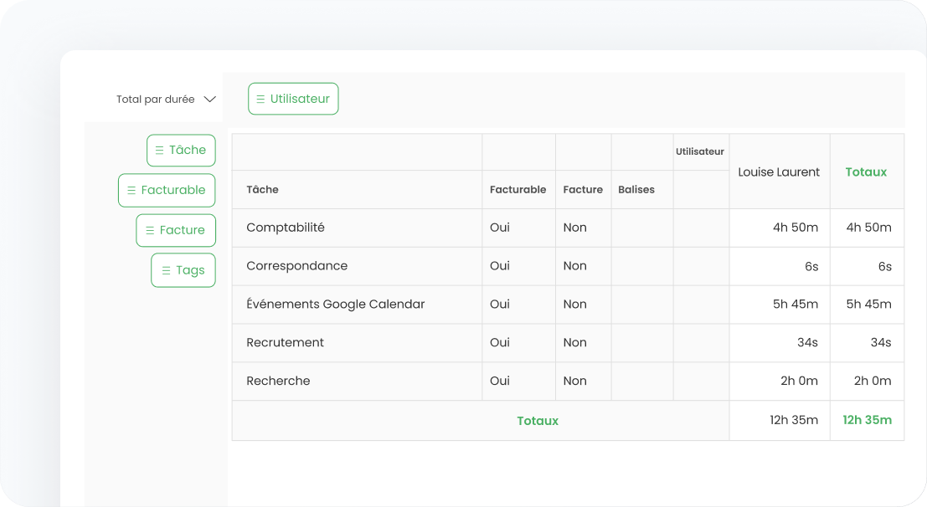
Task: Click Oui in the Correspondance row
Action: click(500, 266)
